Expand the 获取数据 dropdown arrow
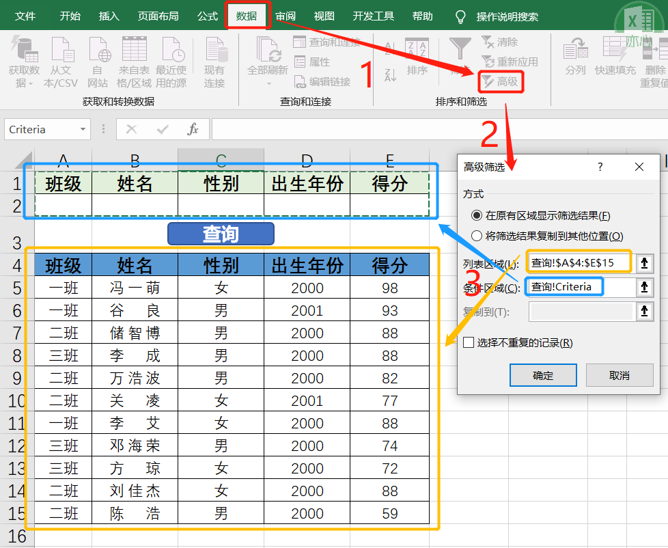This screenshot has height=548, width=668. [31, 84]
